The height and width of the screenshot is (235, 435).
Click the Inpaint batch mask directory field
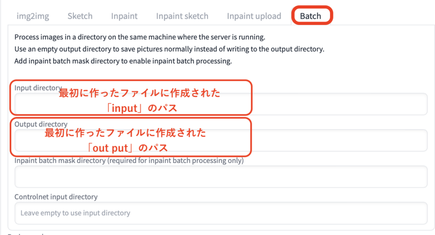220,177
